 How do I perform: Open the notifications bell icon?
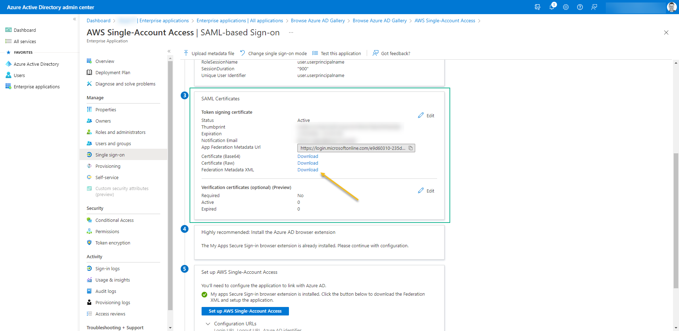pyautogui.click(x=552, y=7)
